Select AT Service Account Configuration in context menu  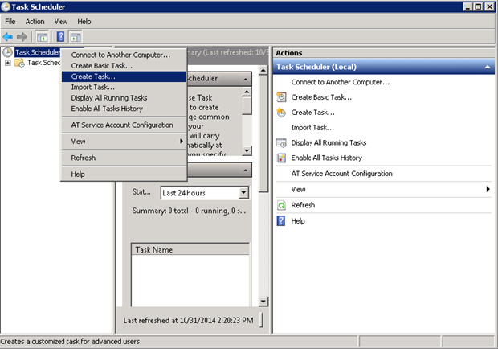(x=124, y=125)
